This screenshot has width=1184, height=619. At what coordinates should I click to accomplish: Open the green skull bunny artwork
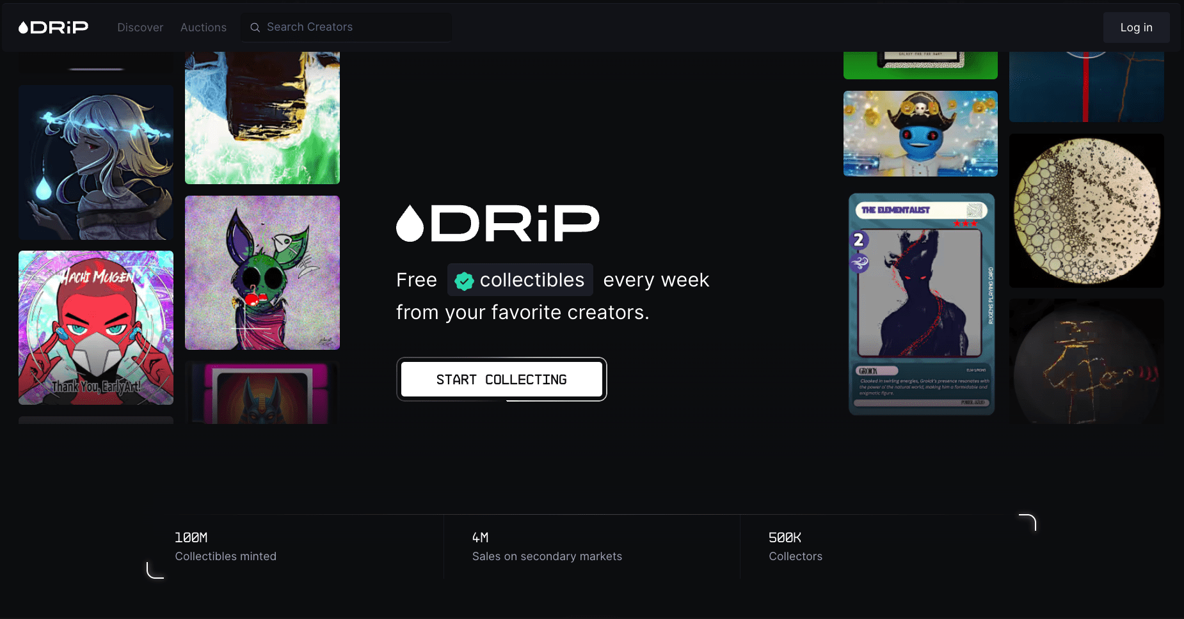click(262, 272)
